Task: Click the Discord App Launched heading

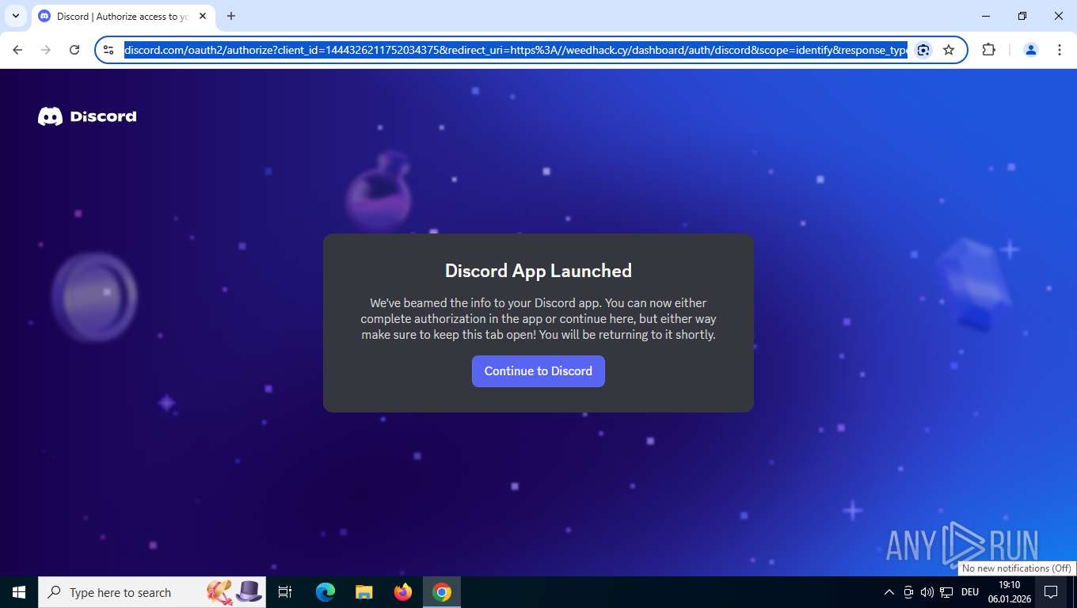Action: click(x=538, y=271)
